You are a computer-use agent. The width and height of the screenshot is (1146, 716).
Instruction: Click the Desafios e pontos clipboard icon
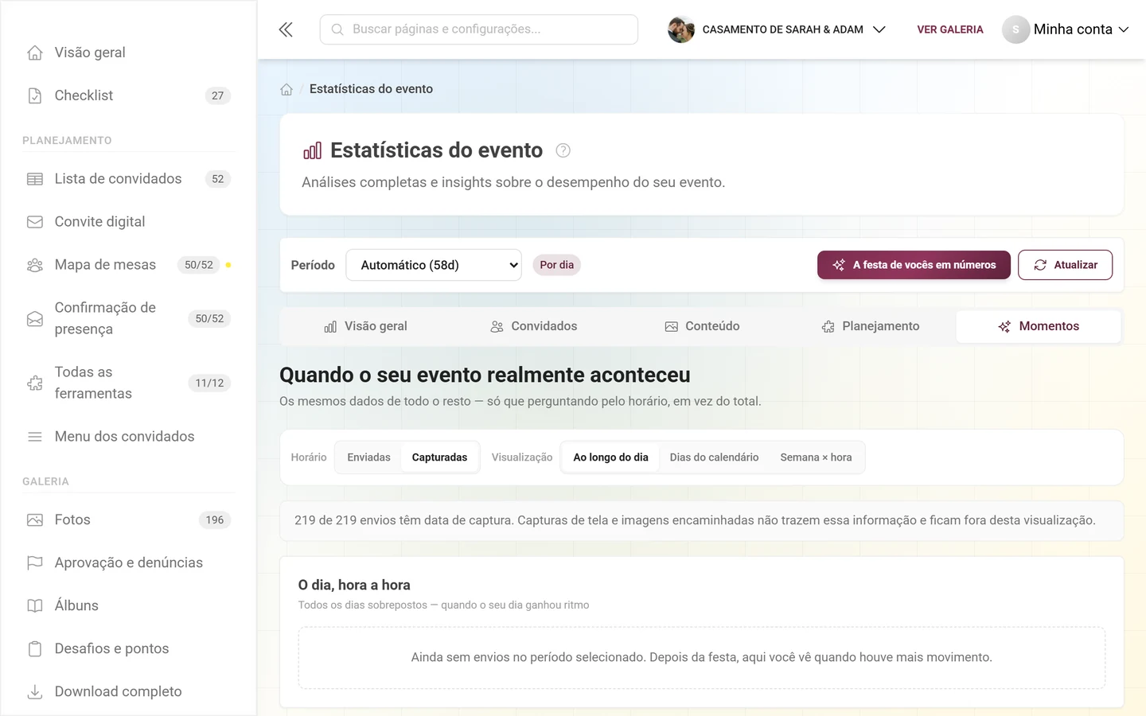coord(35,648)
